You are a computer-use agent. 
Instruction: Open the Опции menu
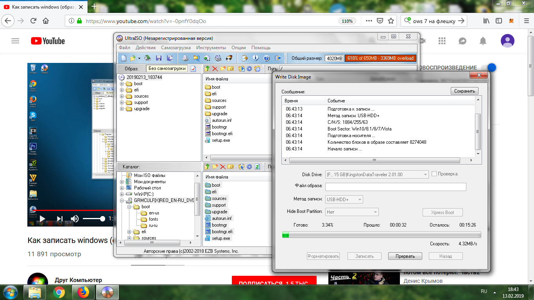(x=238, y=48)
